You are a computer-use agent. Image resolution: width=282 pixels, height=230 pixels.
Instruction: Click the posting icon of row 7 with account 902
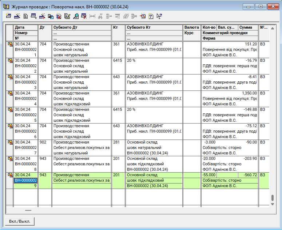point(10,142)
